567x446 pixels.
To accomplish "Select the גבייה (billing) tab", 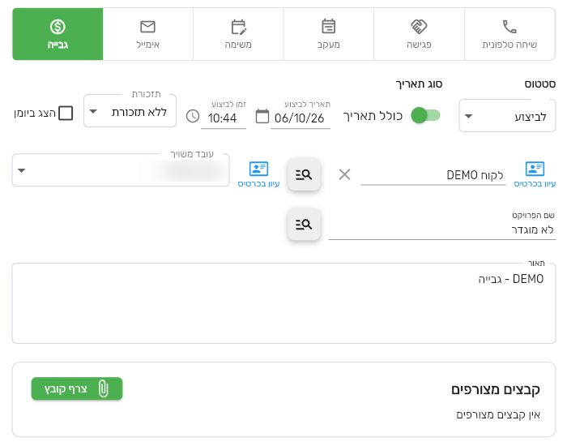I will click(58, 34).
